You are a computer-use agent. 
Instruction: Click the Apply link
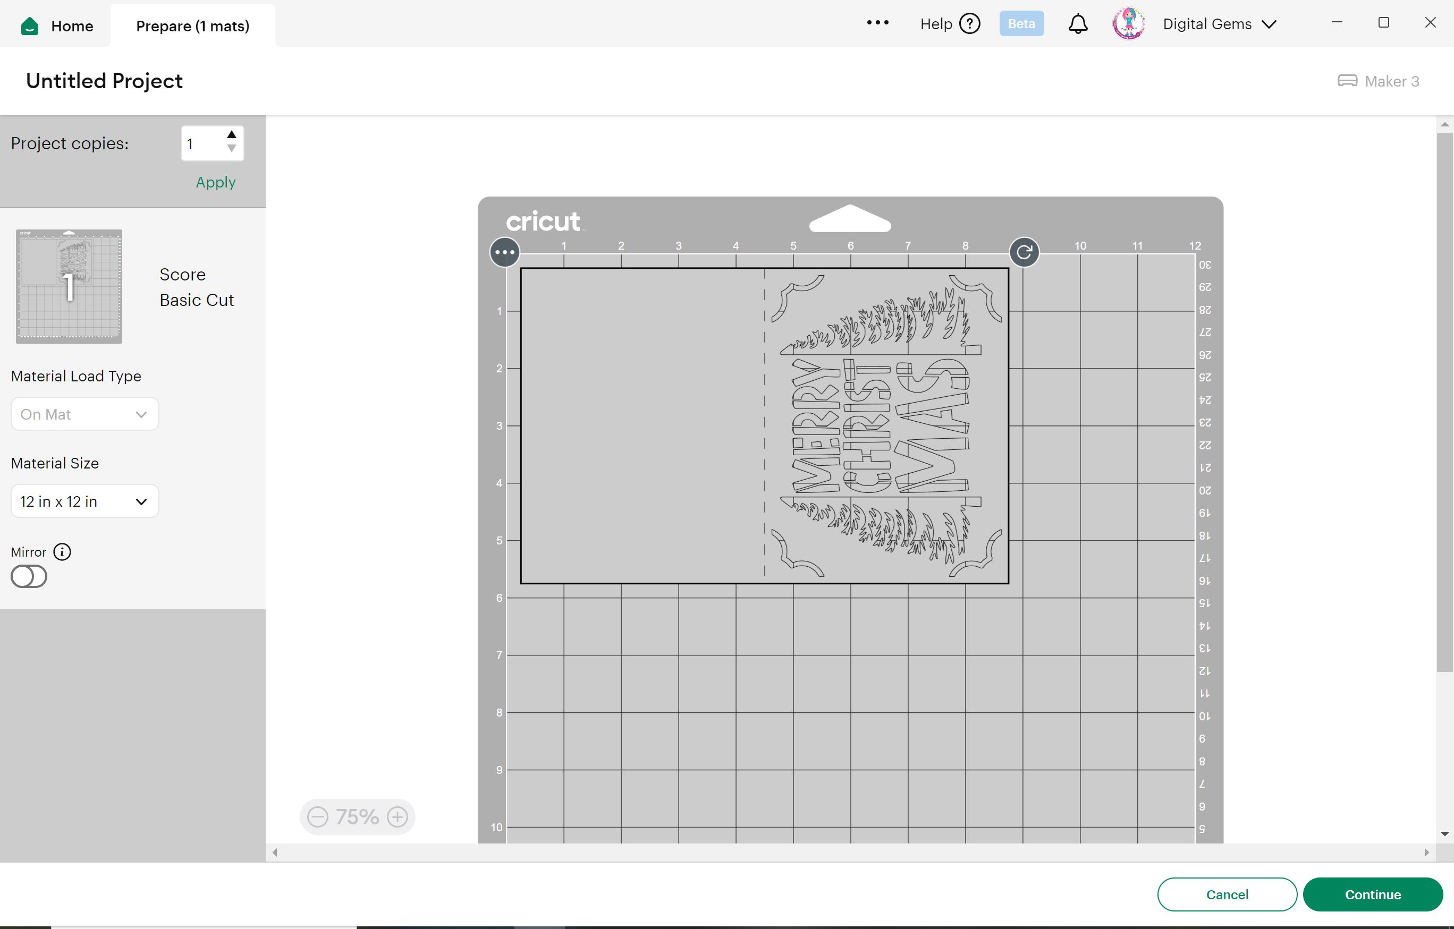point(216,182)
